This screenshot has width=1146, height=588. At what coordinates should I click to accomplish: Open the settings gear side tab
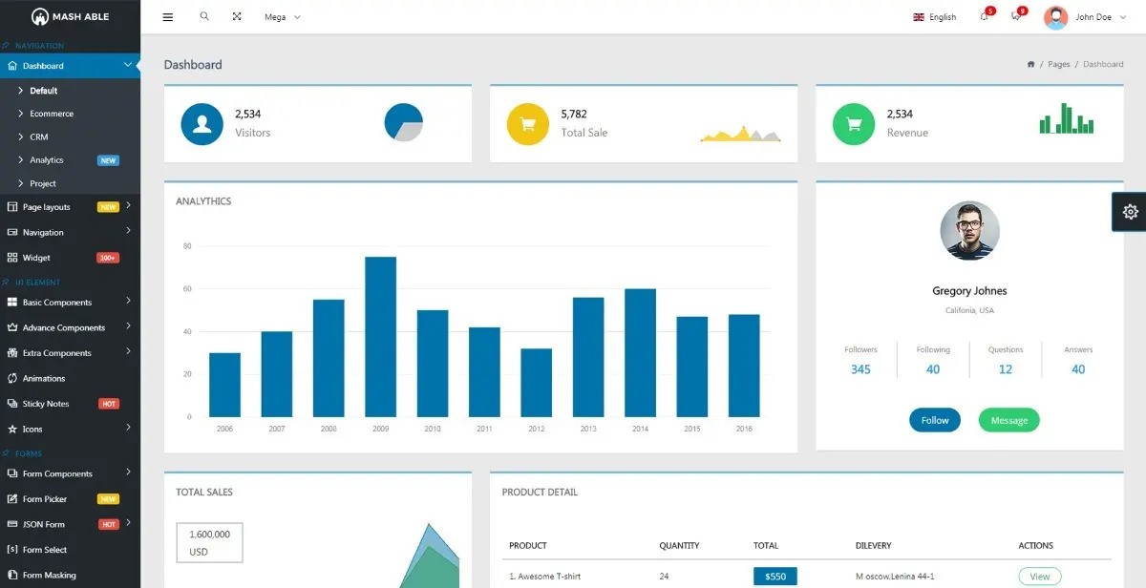coord(1131,212)
